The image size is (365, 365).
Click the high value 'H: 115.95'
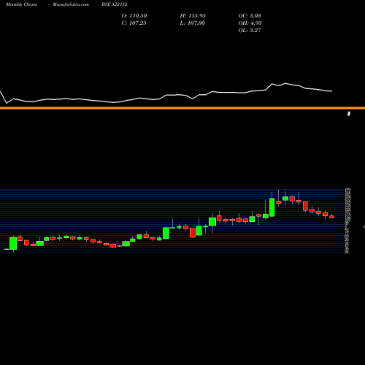pos(193,16)
